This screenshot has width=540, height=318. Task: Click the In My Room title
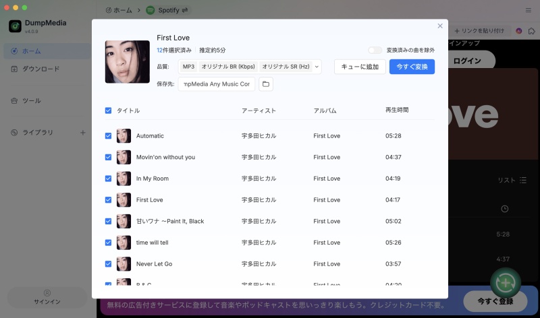(x=153, y=179)
